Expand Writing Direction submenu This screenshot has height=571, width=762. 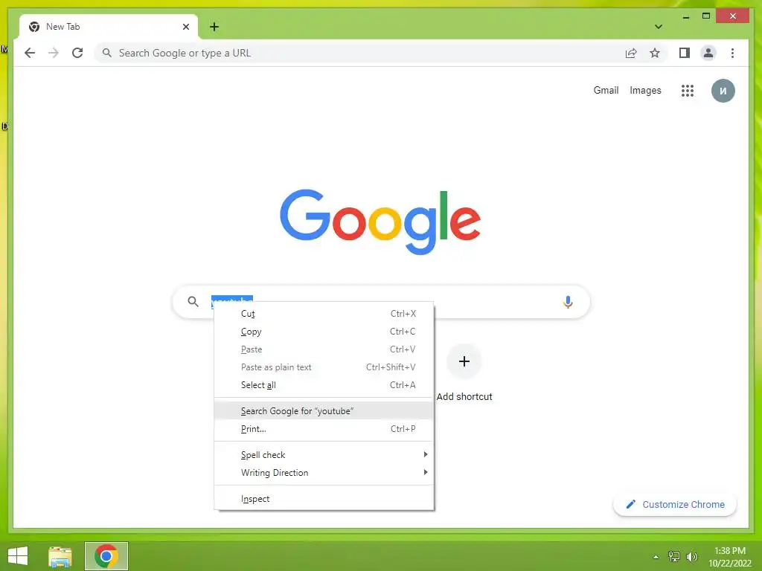coord(324,473)
